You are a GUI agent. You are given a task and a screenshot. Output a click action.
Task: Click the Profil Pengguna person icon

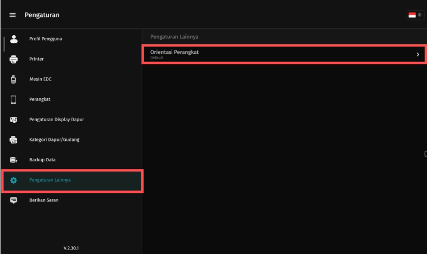click(x=14, y=39)
